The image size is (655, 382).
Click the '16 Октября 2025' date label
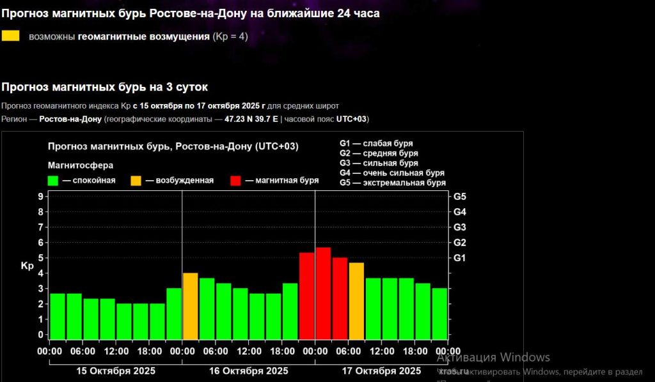249,371
